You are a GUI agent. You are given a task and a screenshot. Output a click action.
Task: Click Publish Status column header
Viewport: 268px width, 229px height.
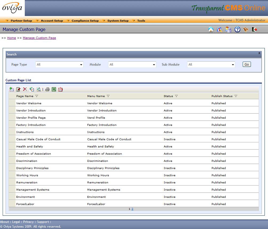click(222, 96)
